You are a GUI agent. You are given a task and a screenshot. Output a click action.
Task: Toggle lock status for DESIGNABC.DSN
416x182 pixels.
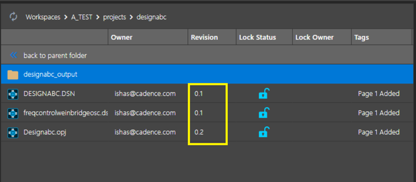pyautogui.click(x=264, y=94)
